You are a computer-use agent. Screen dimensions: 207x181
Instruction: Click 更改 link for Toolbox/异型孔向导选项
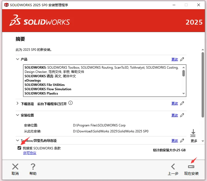pyautogui.click(x=175, y=141)
